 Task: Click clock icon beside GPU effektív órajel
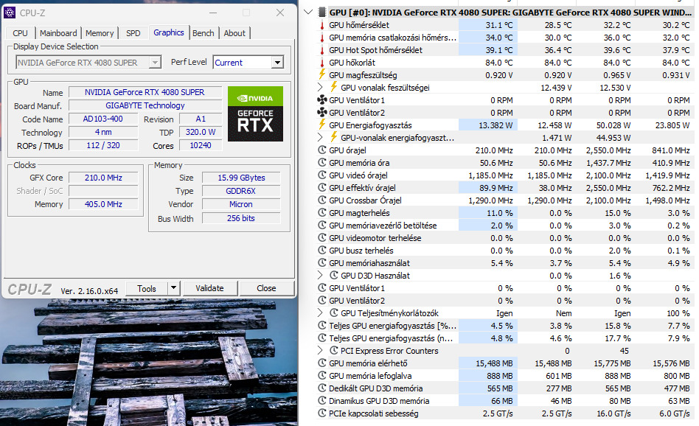[322, 188]
